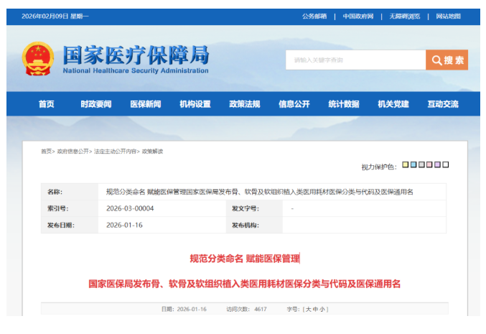Expand 政策法规 navigation menu
The width and height of the screenshot is (486, 334).
(245, 104)
